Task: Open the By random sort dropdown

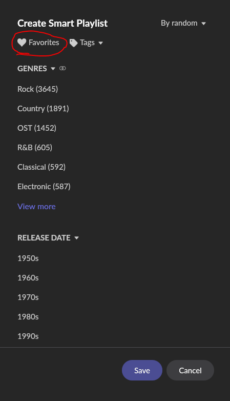Action: tap(183, 23)
